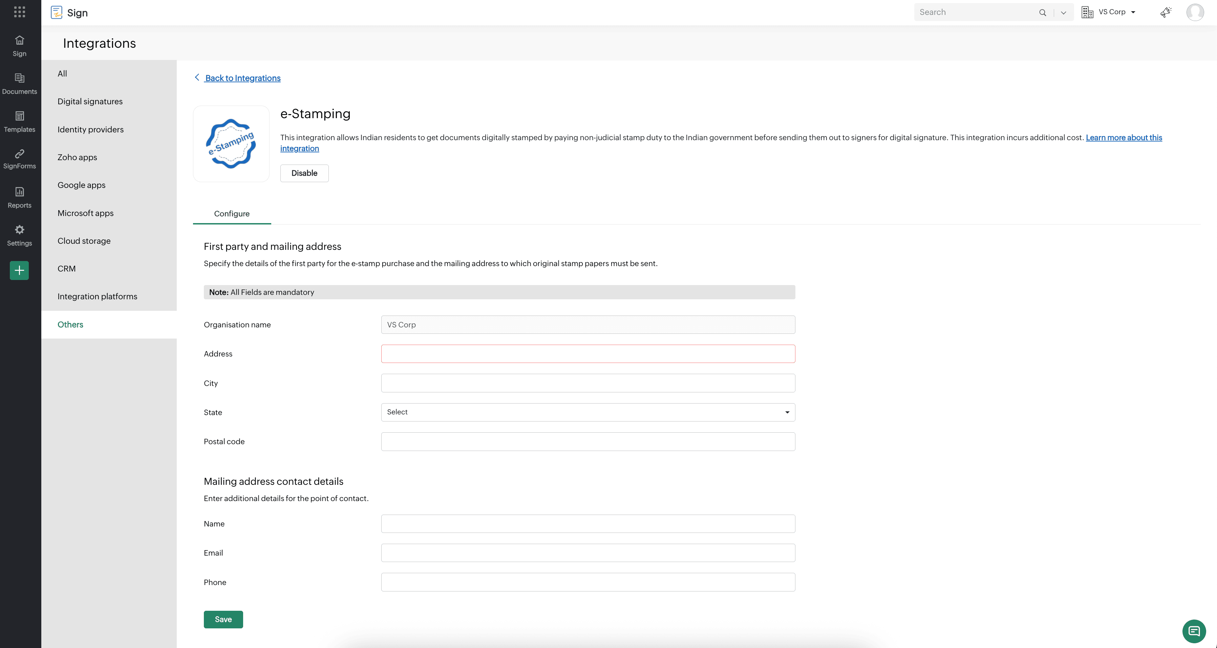Open live chat support bubble

[x=1194, y=631]
